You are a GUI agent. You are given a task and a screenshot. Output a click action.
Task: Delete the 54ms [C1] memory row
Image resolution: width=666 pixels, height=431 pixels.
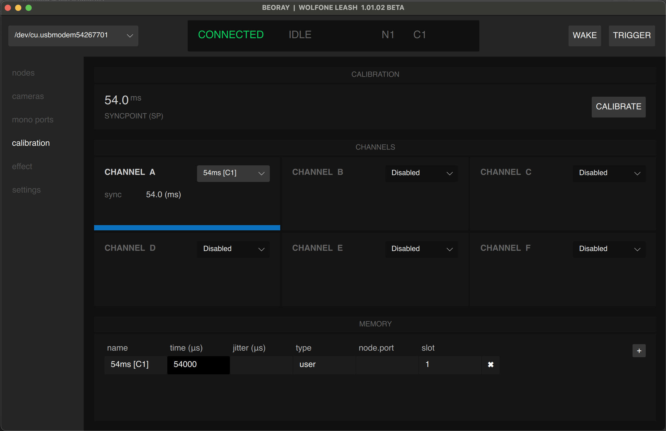click(x=491, y=365)
